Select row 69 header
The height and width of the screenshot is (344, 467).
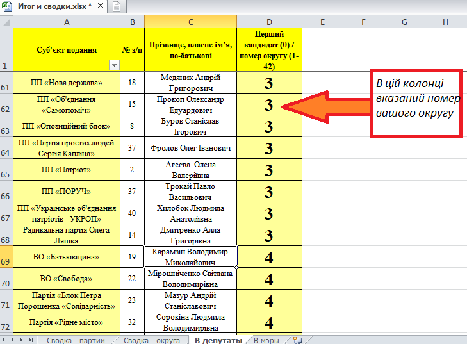6,256
